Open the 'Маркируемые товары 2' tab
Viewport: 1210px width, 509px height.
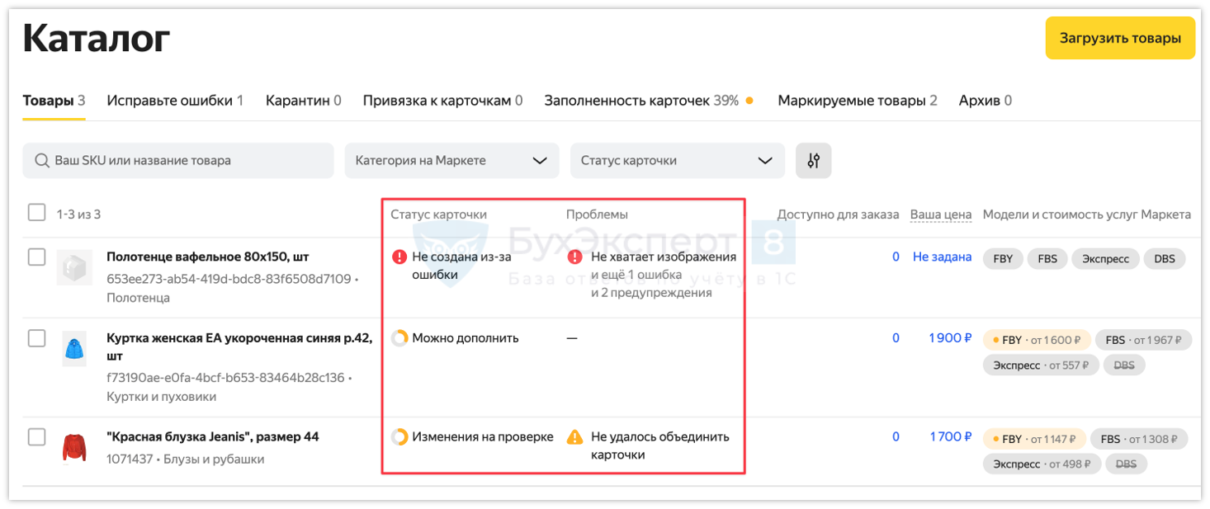[858, 101]
